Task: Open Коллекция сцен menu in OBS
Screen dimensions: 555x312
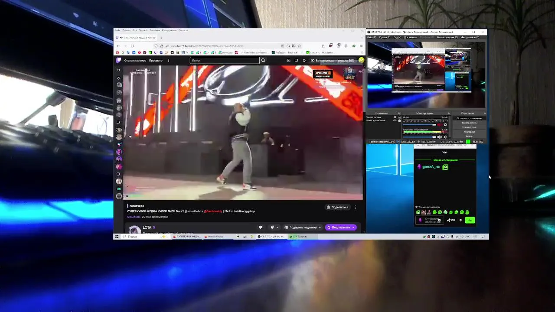Action: pos(447,37)
